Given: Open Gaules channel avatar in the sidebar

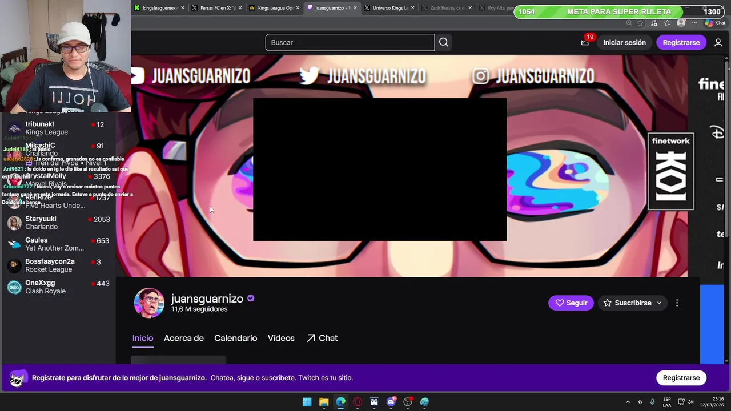Looking at the screenshot, I should [15, 244].
